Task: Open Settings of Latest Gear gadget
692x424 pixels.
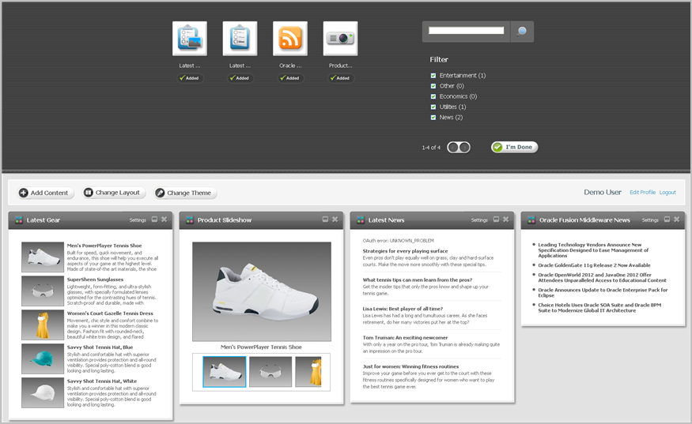Action: coord(138,220)
